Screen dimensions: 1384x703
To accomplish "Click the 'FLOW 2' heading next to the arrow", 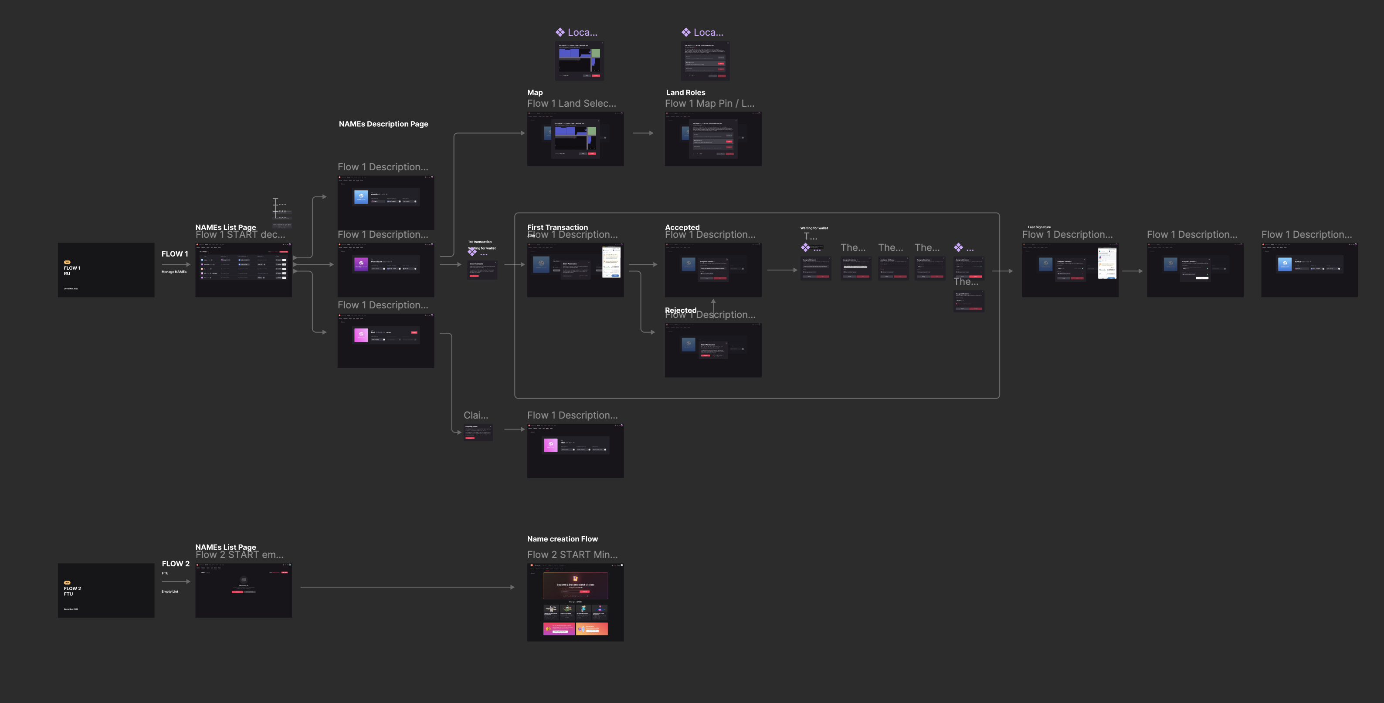I will 176,564.
